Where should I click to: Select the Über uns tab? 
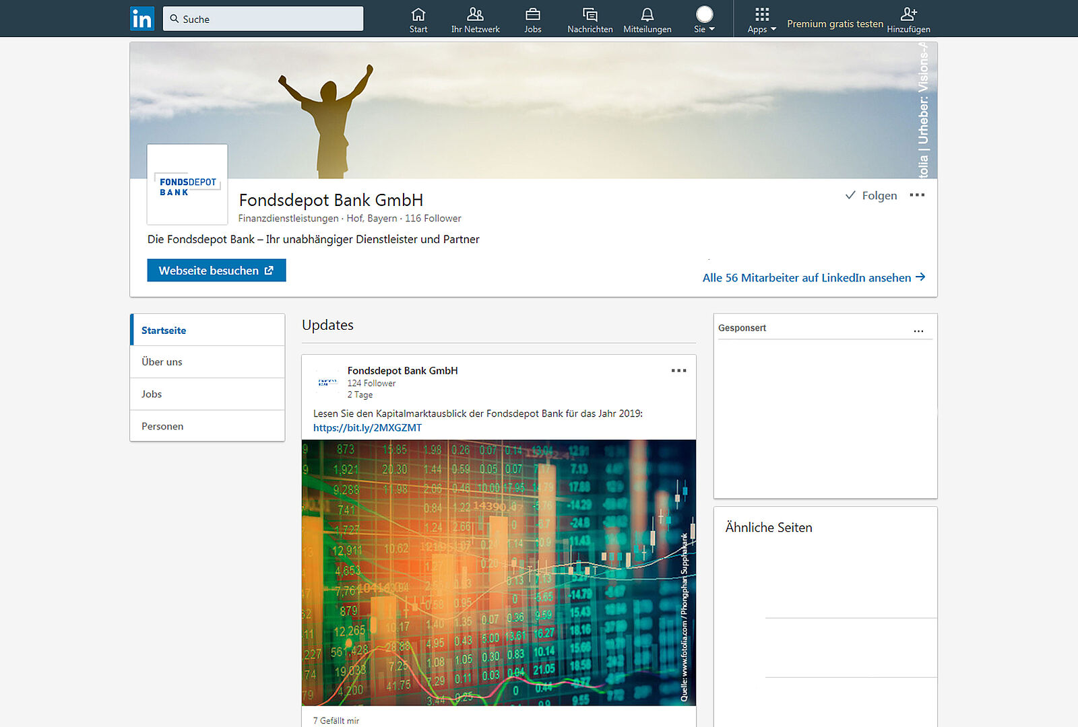click(x=208, y=362)
